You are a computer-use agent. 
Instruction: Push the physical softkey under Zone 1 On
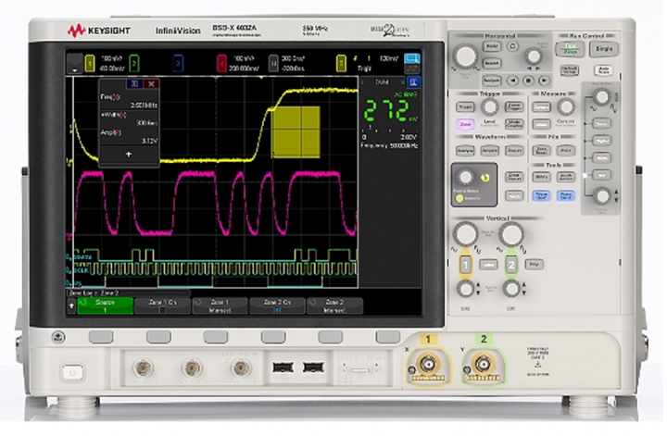point(158,337)
